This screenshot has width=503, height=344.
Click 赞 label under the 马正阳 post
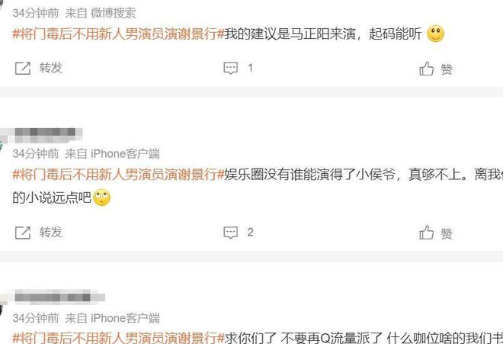coord(446,69)
